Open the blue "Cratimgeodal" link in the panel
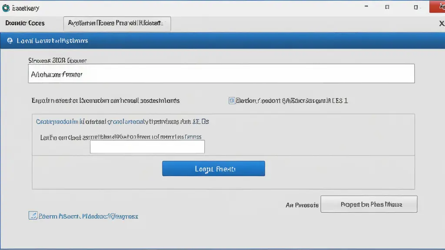 tap(122, 122)
